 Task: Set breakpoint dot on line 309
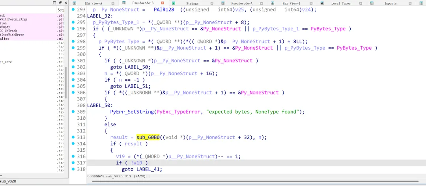click(x=73, y=112)
